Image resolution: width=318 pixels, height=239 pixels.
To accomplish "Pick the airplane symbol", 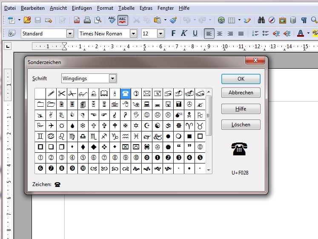I will [x=51, y=125].
